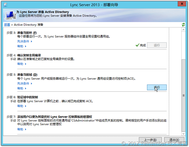Select the step 7 title about Lync Server 控制面板
This screenshot has width=189, height=147.
[x=55, y=117]
